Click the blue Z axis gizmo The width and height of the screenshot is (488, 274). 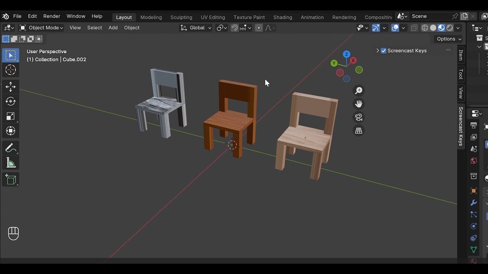346,54
